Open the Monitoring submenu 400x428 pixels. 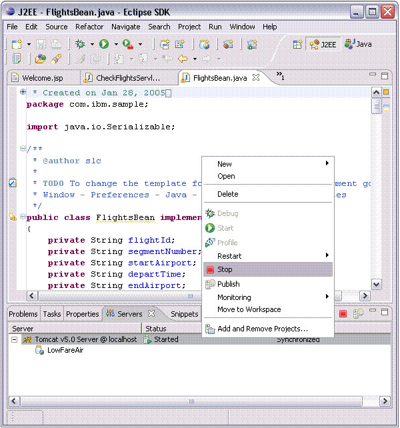click(x=268, y=297)
